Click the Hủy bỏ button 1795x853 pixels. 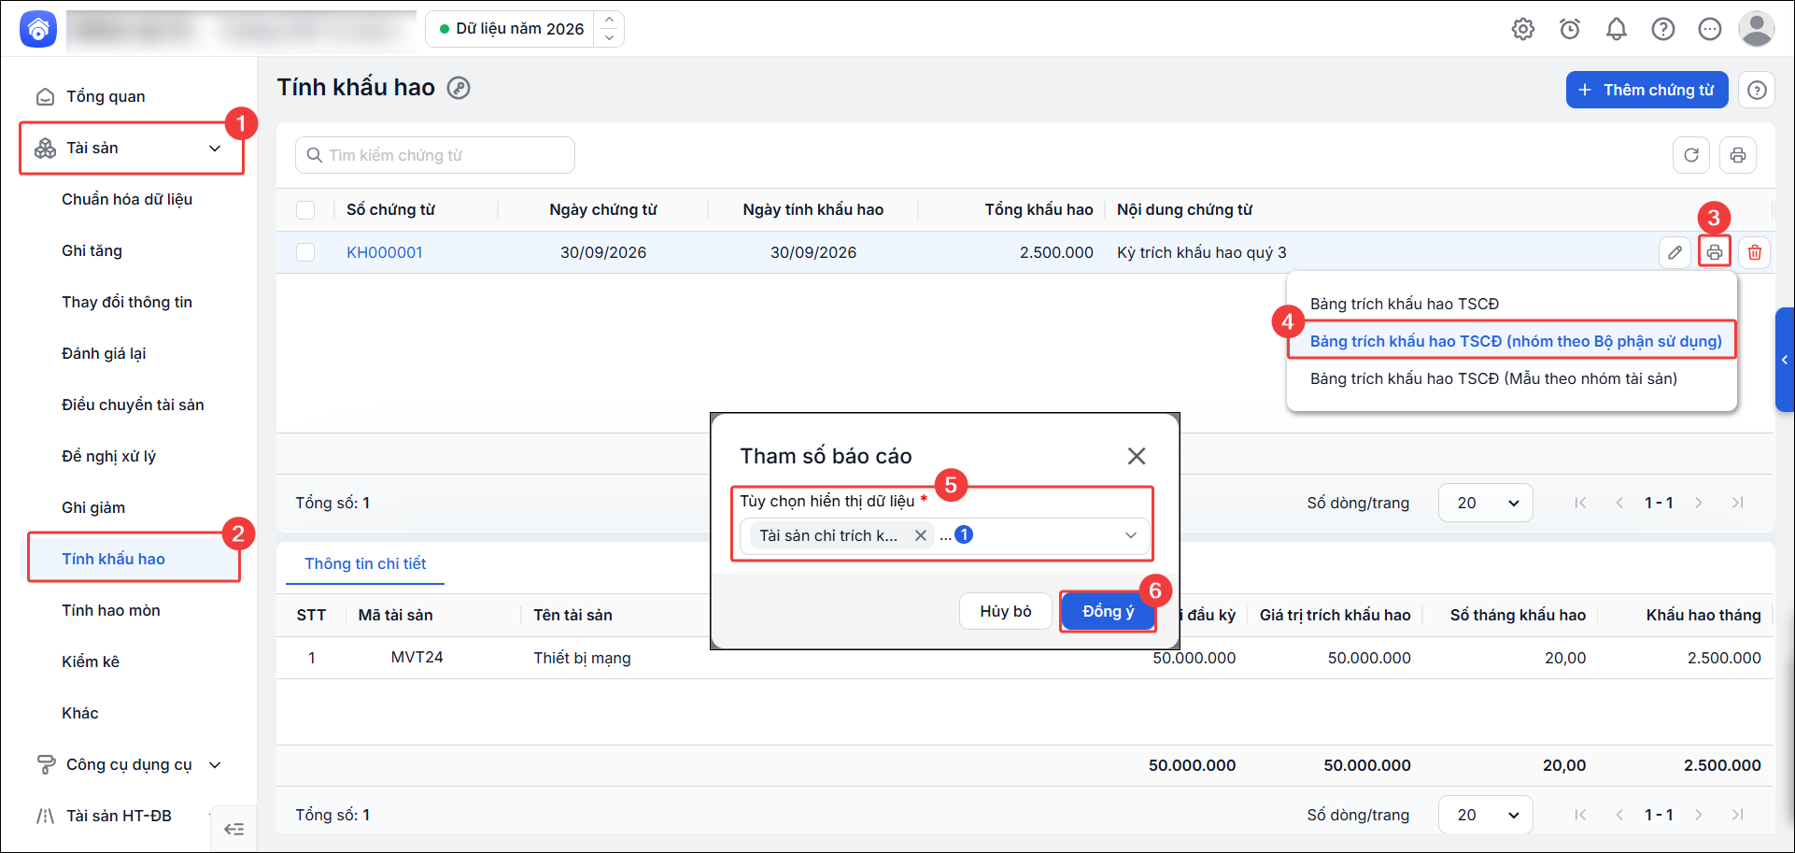pyautogui.click(x=1006, y=611)
